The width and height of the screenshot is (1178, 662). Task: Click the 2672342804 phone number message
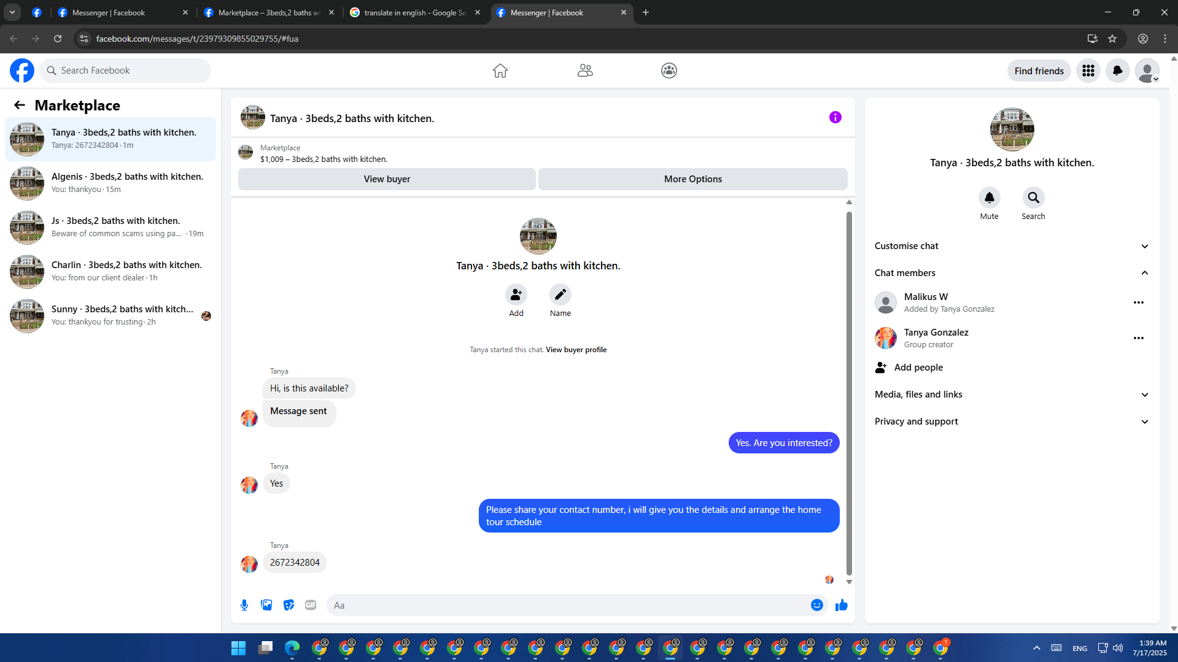[x=295, y=563]
